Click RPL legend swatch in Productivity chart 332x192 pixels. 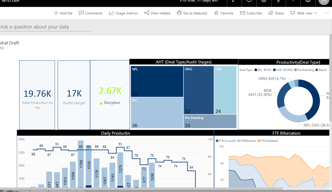pyautogui.click(x=256, y=70)
